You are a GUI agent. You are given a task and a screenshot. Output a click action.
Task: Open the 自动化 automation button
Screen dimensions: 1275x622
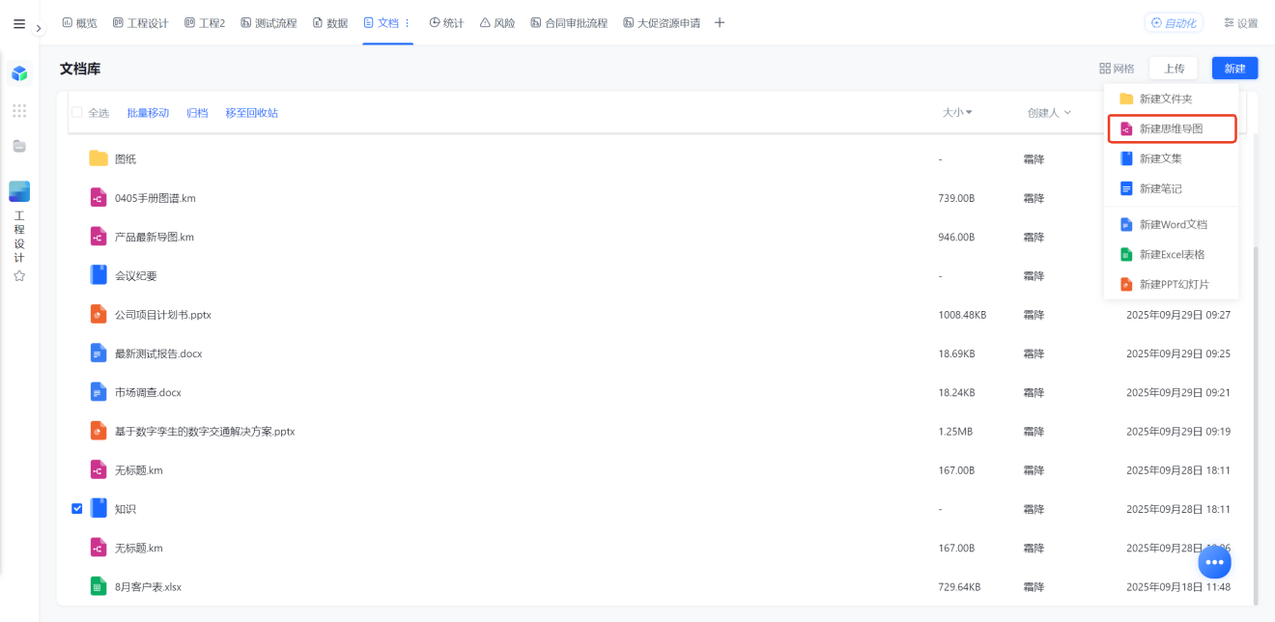[x=1174, y=23]
